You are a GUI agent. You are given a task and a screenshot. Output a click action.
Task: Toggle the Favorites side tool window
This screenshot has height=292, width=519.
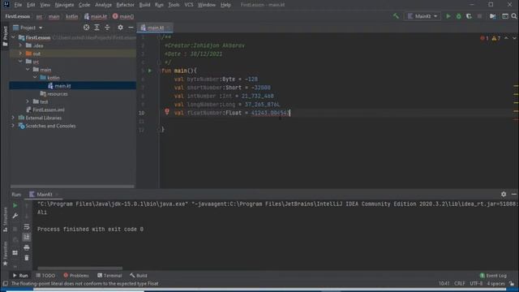[5, 254]
